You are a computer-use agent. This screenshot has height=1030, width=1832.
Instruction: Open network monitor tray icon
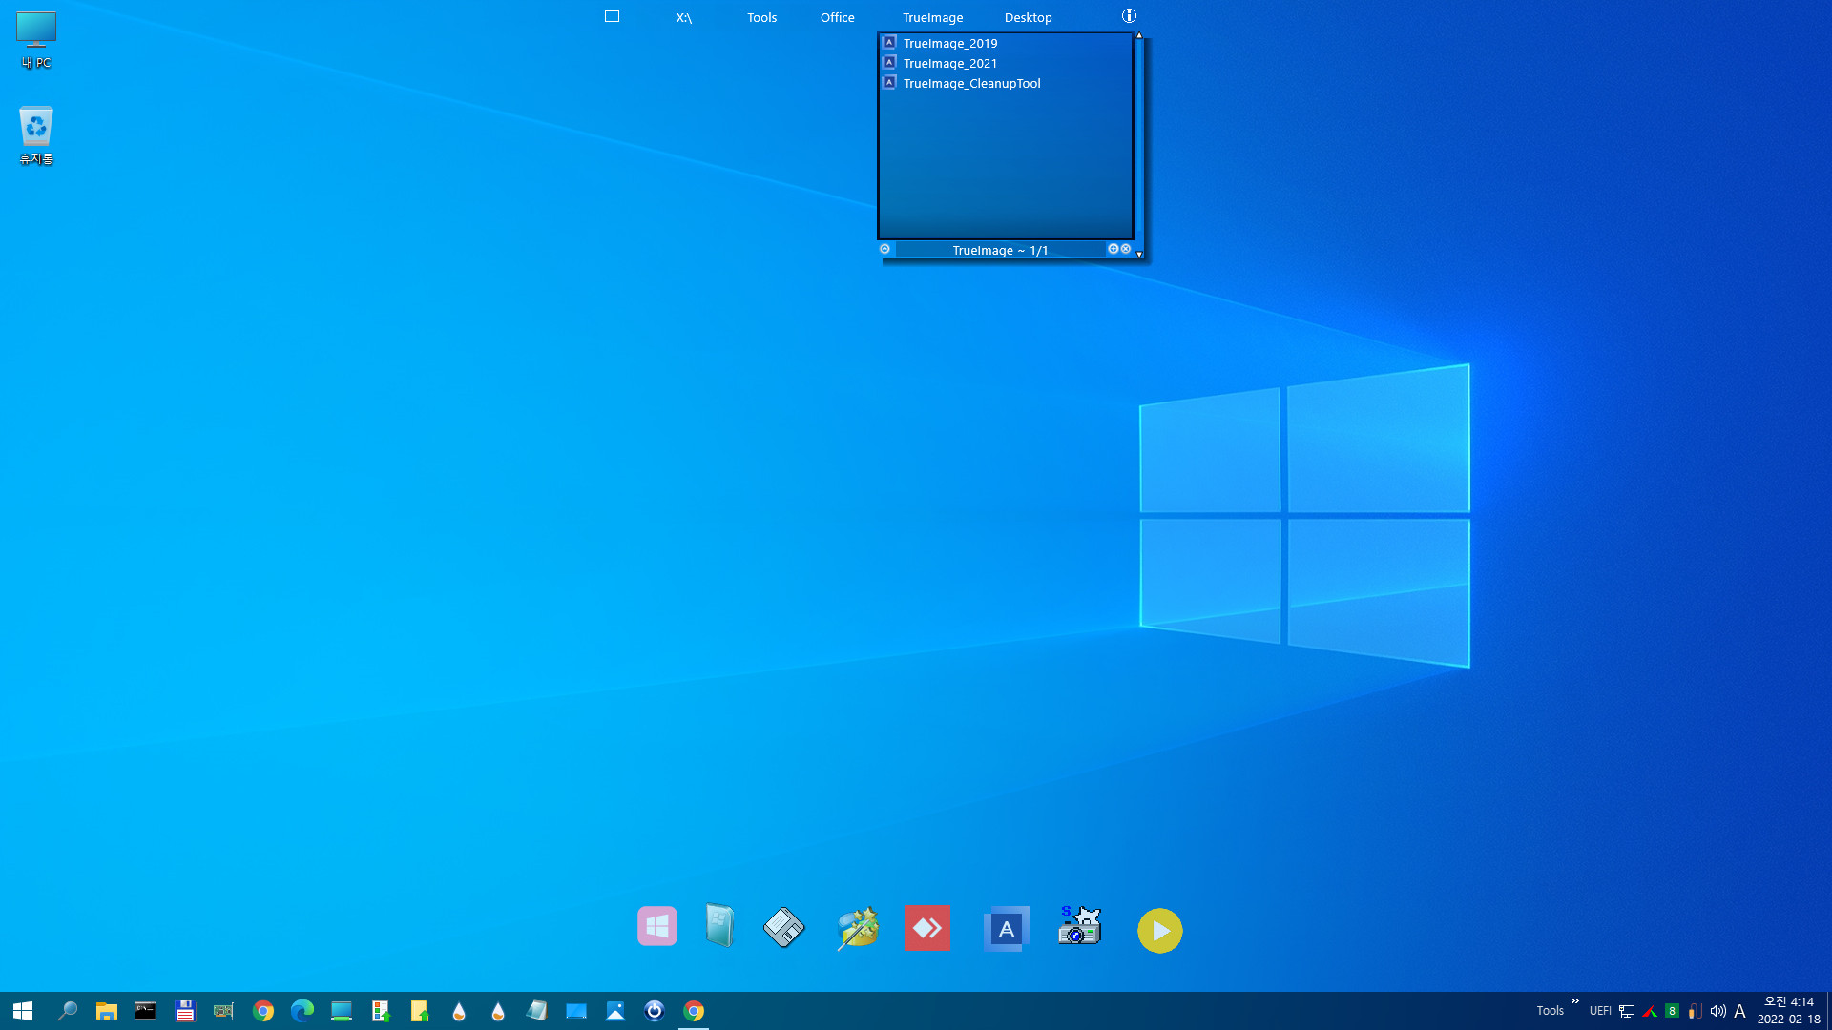pyautogui.click(x=1627, y=1011)
